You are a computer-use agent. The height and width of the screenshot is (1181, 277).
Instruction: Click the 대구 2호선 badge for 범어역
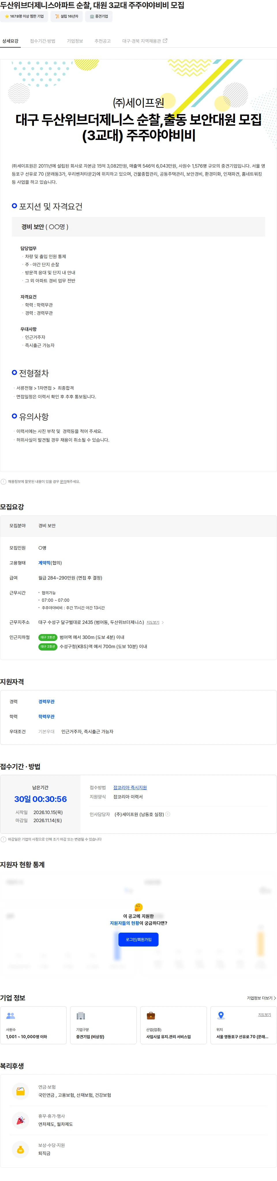coord(48,637)
